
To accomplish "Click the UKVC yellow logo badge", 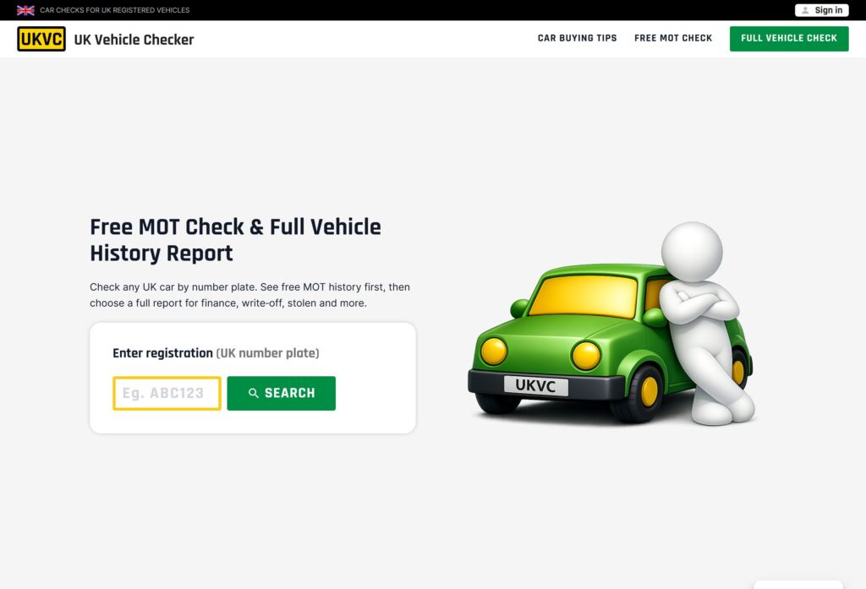I will 41,39.
